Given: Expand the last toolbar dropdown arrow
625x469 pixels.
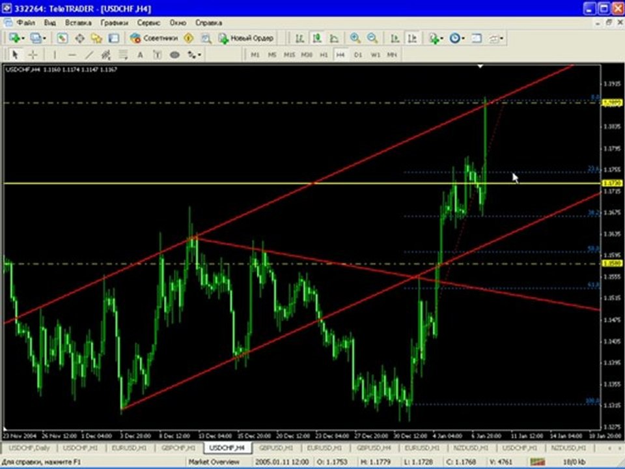Looking at the screenshot, I should pyautogui.click(x=501, y=38).
